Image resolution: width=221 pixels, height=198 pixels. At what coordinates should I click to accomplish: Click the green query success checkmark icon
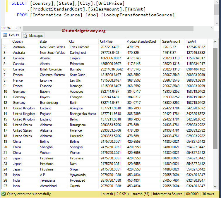[x=4, y=194]
